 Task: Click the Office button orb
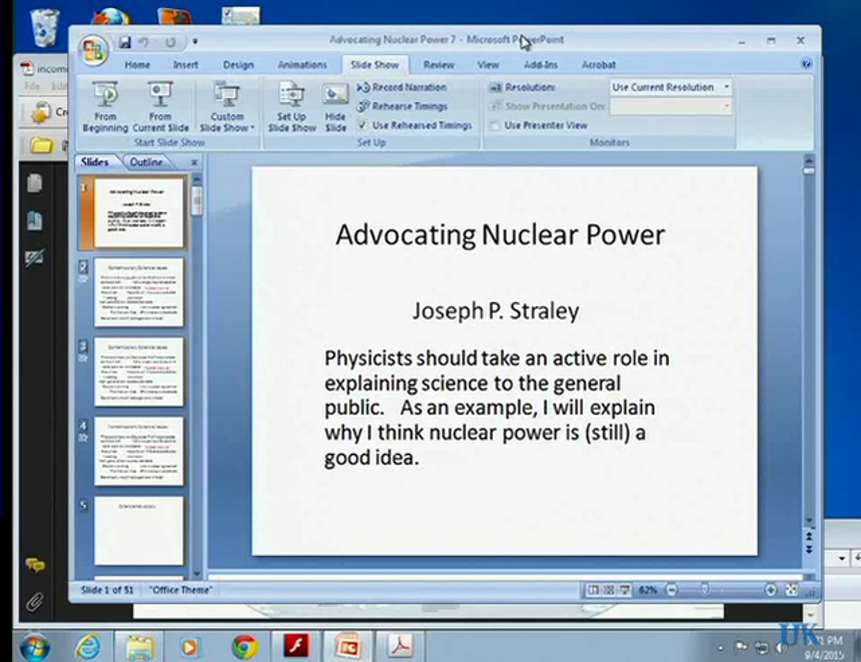tap(93, 51)
